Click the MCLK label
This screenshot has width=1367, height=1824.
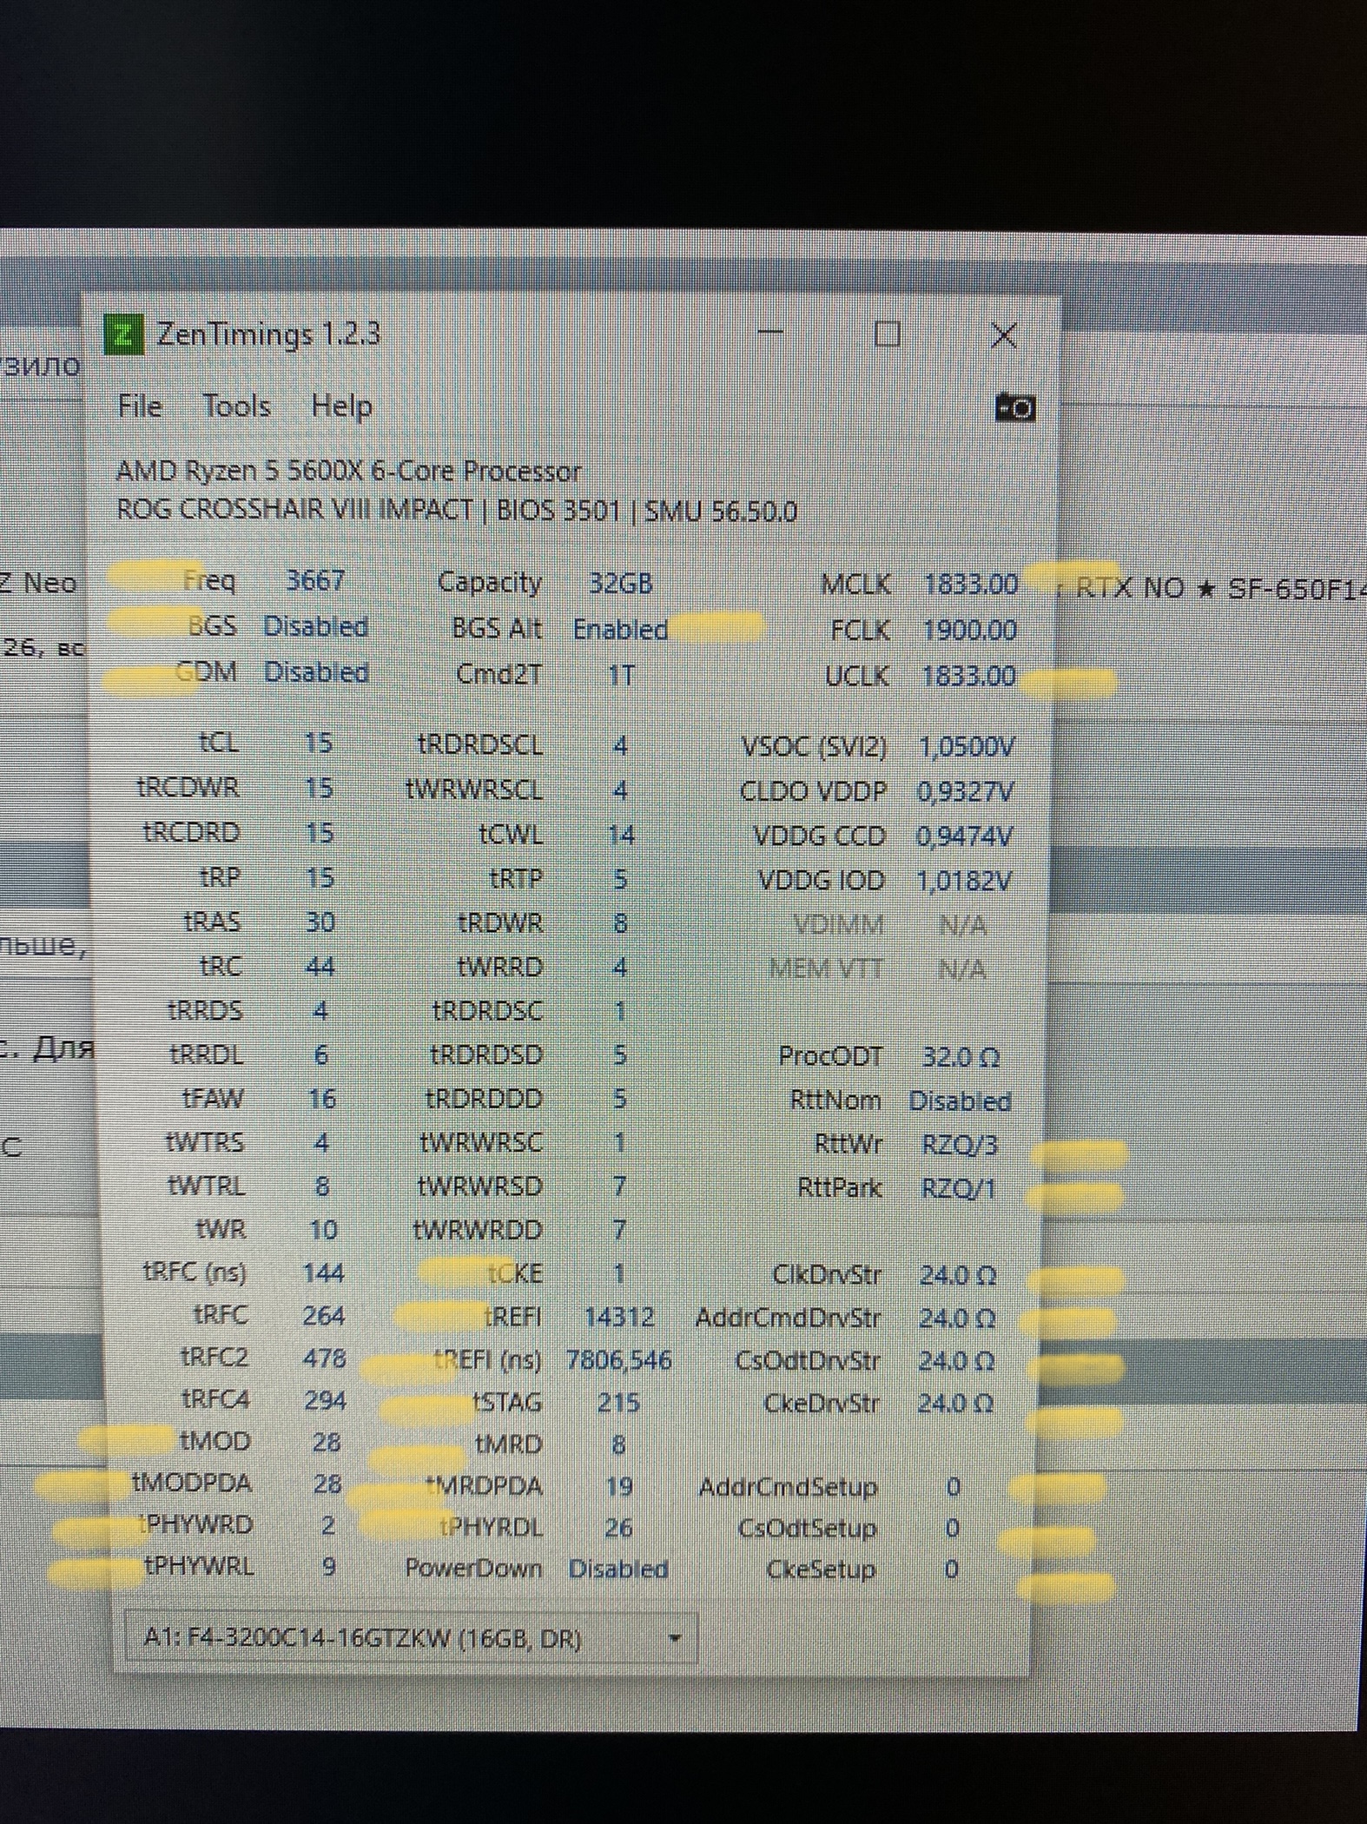click(x=855, y=585)
